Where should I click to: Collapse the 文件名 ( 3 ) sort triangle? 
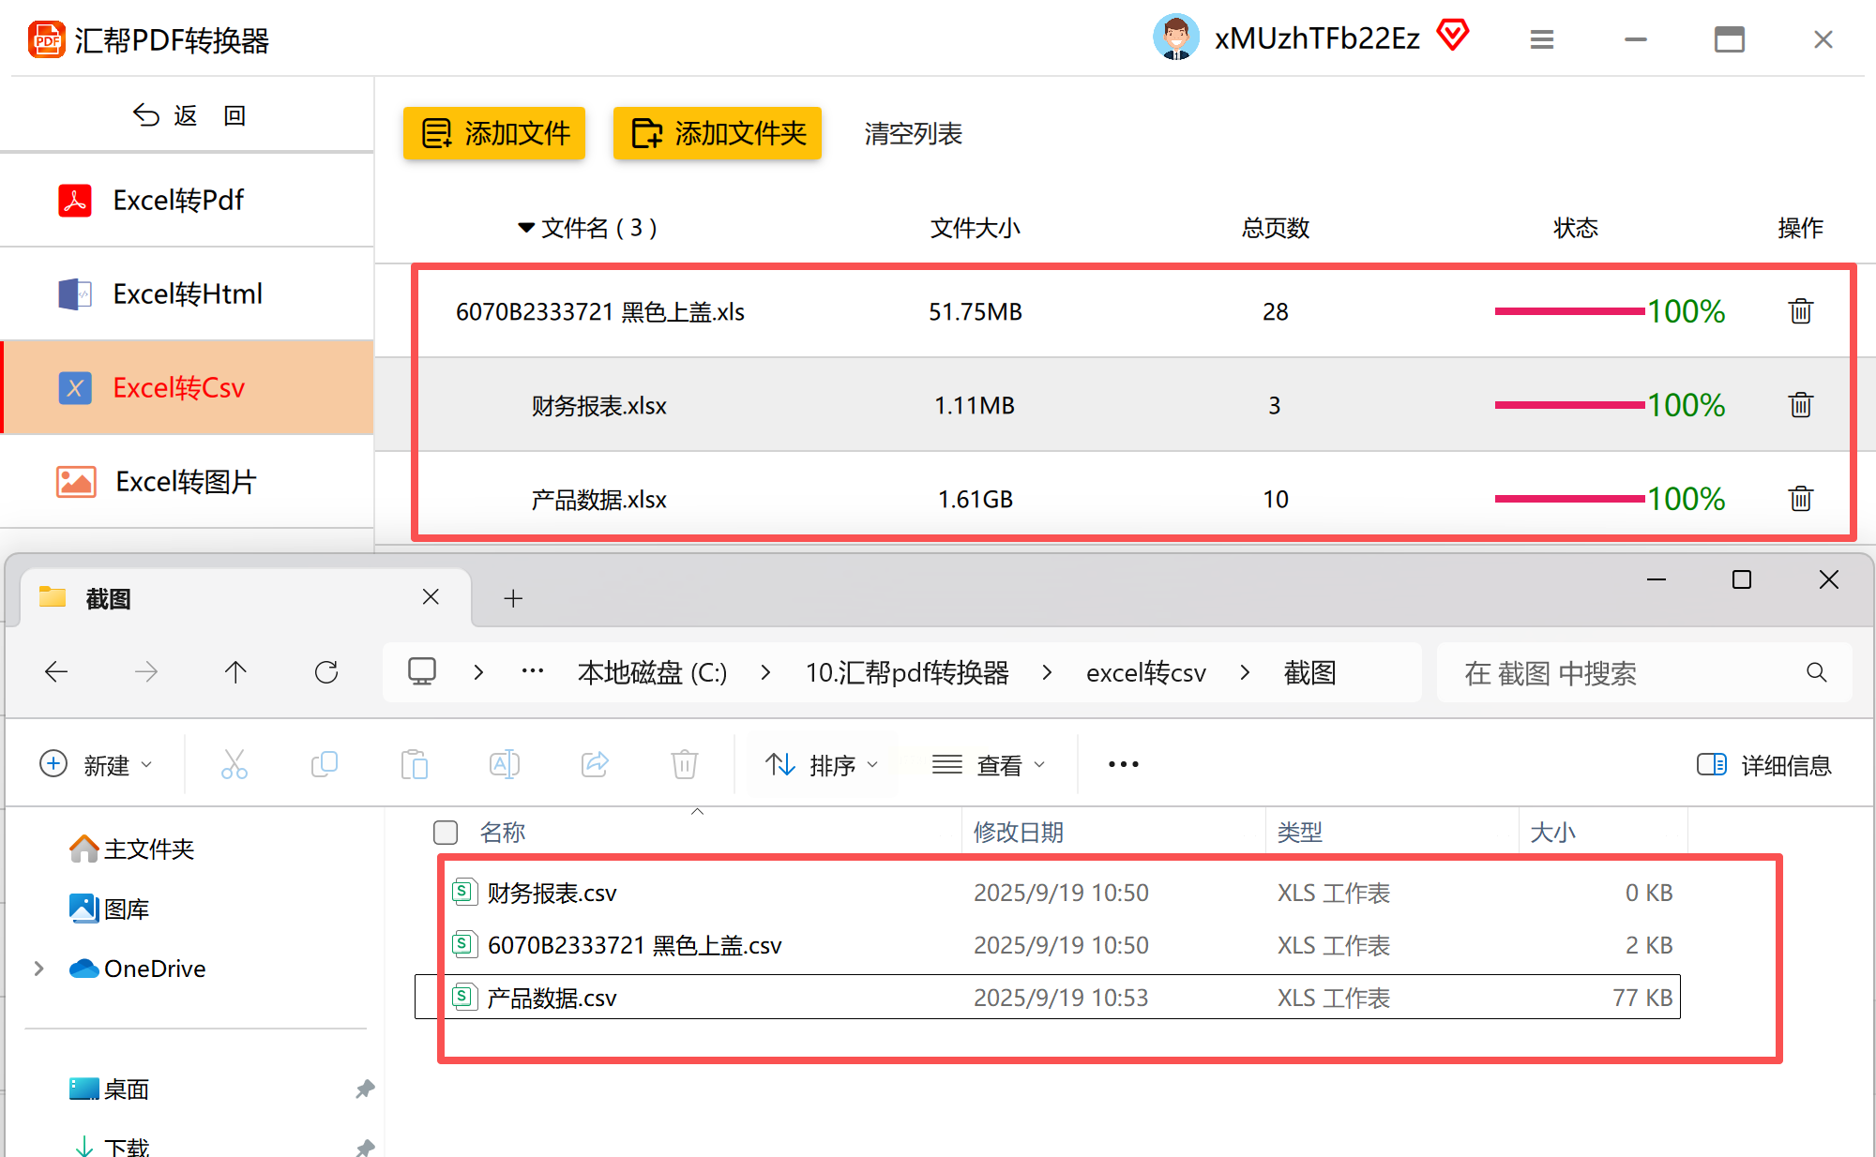pos(525,228)
